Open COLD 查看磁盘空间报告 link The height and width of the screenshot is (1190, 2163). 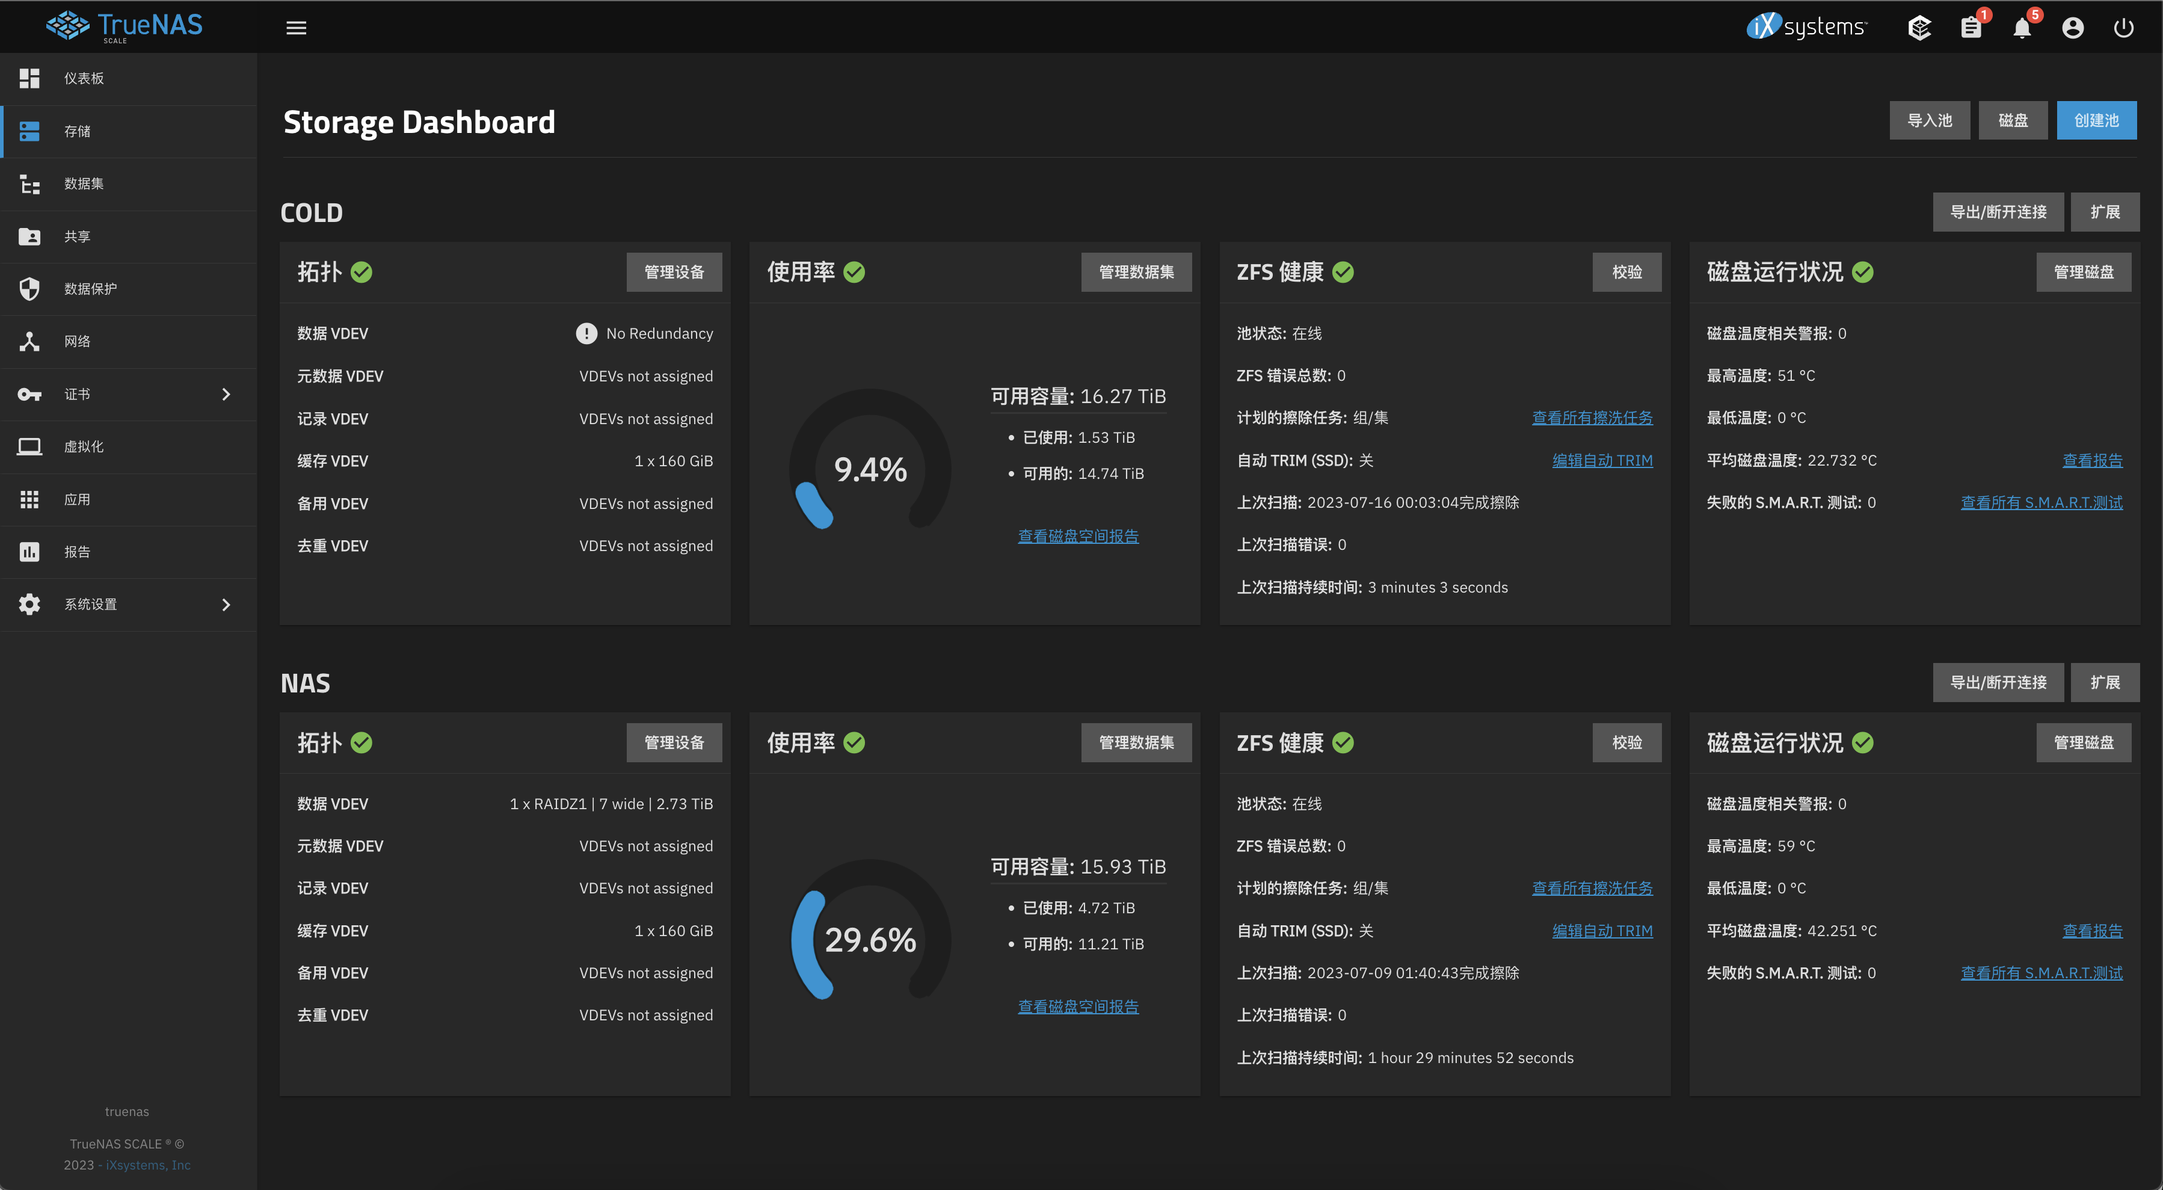click(1078, 536)
